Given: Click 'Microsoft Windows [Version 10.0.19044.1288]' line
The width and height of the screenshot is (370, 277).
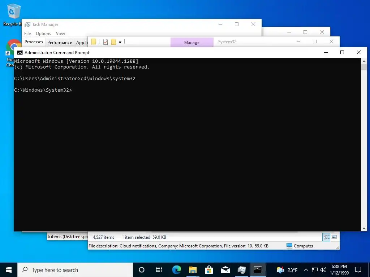Looking at the screenshot, I should click(x=76, y=61).
